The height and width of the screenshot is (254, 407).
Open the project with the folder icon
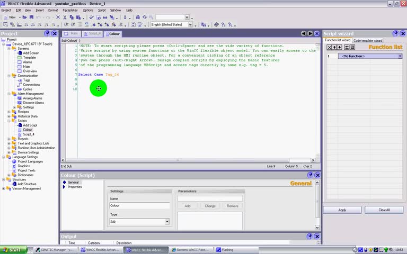(x=25, y=17)
